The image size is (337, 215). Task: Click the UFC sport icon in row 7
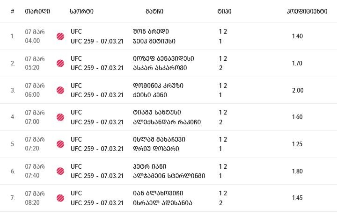[x=60, y=198]
